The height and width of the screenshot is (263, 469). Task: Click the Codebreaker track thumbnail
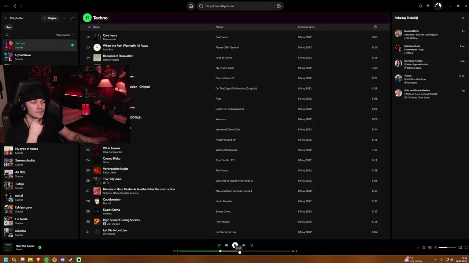tap(97, 201)
